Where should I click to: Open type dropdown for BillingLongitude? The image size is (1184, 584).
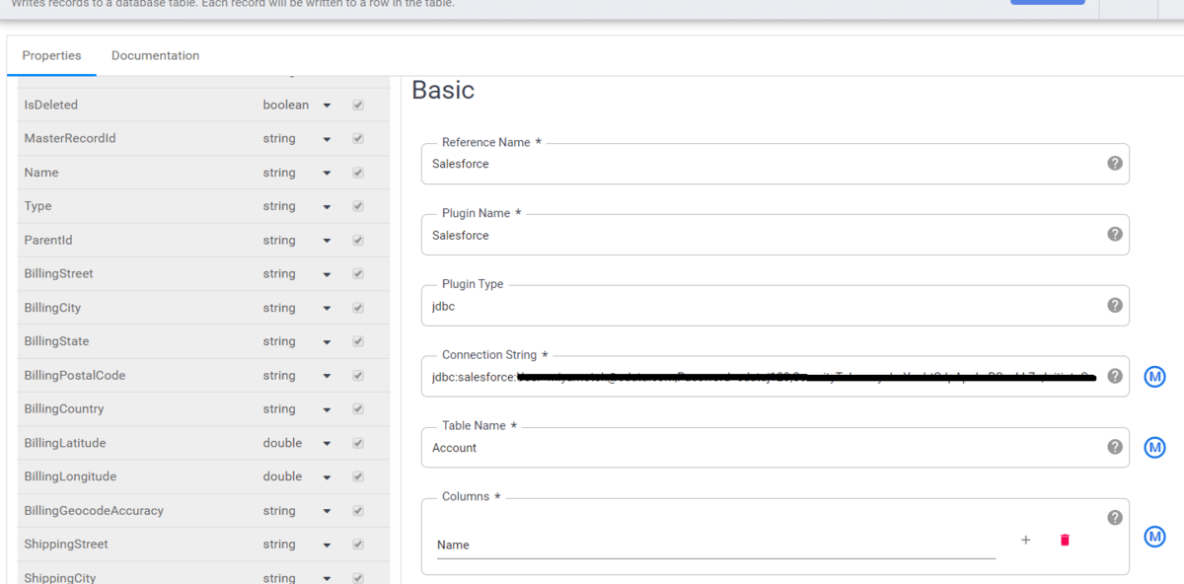[x=297, y=476]
